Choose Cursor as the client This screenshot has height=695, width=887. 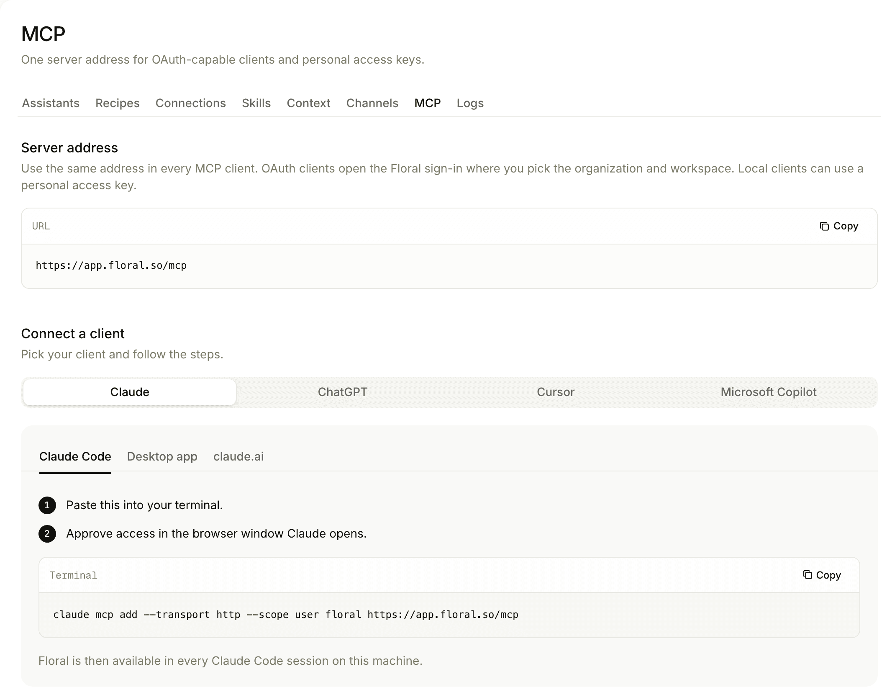[x=555, y=392]
